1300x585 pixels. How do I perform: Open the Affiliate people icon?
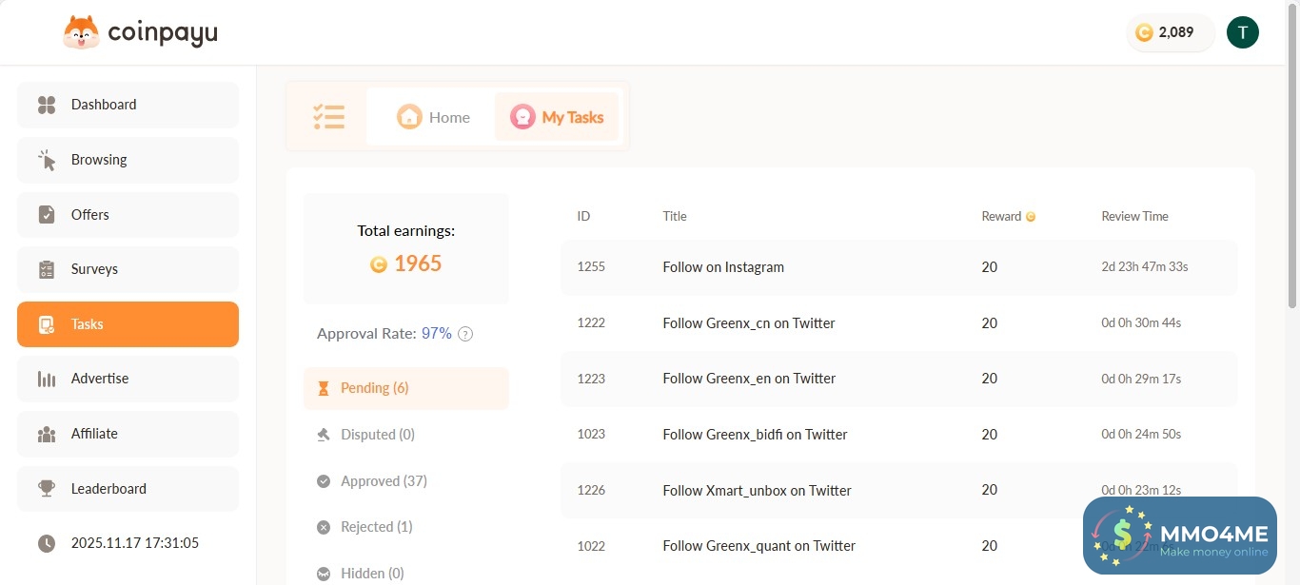(x=46, y=434)
